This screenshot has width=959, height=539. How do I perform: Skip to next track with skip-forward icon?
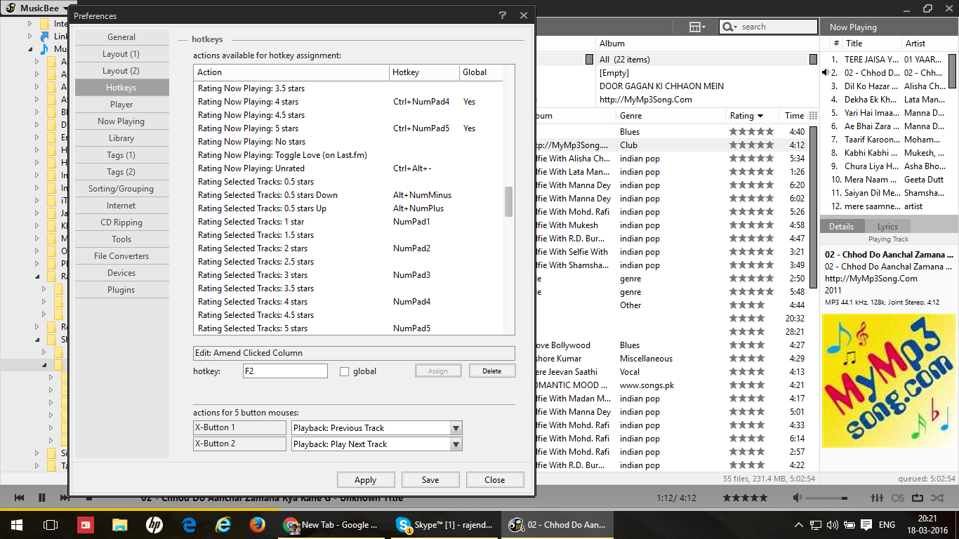pyautogui.click(x=64, y=498)
